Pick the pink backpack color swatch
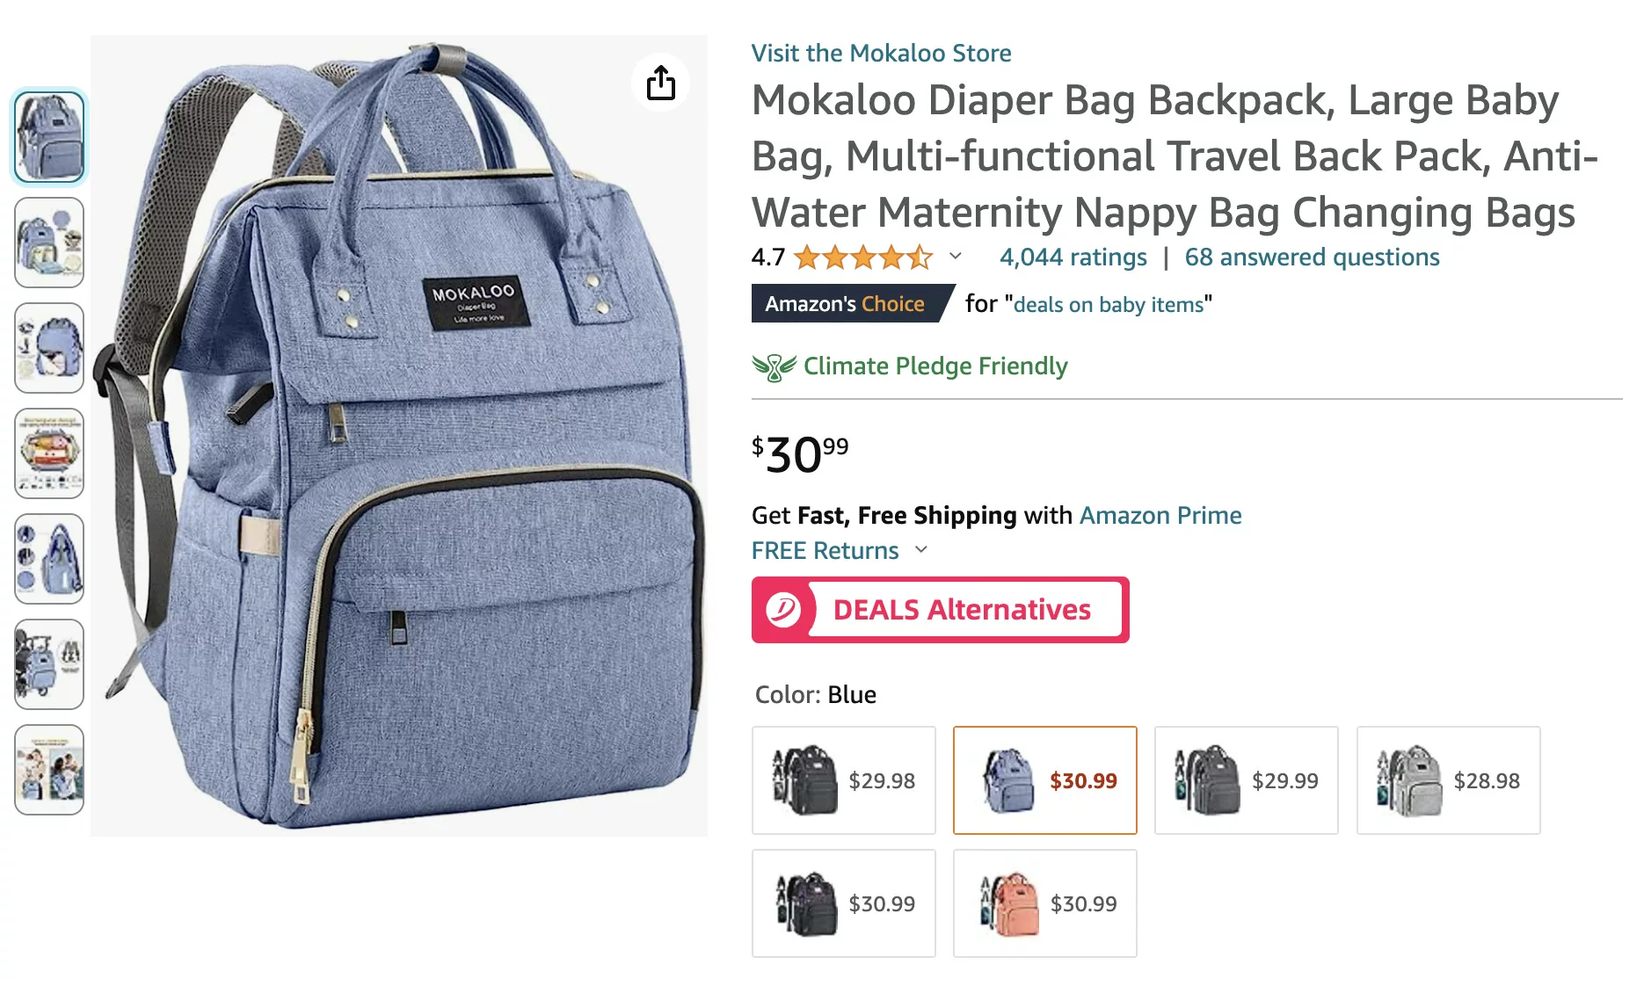 coord(1044,903)
